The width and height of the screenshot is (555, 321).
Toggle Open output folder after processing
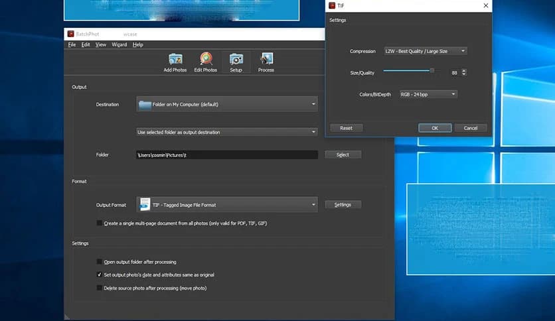pyautogui.click(x=100, y=262)
